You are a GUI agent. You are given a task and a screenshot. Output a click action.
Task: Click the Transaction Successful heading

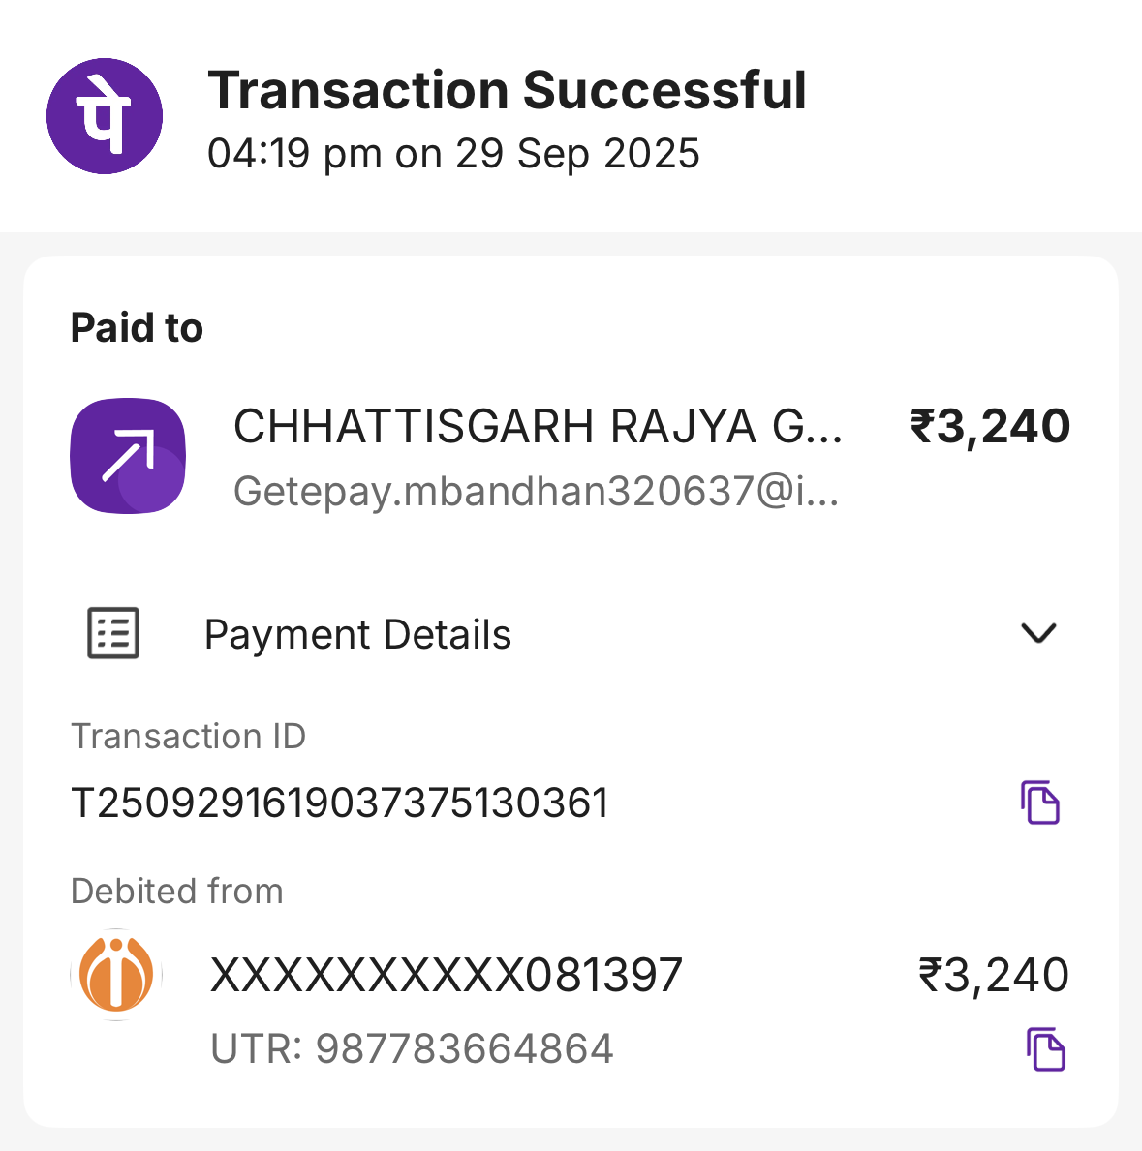coord(507,91)
